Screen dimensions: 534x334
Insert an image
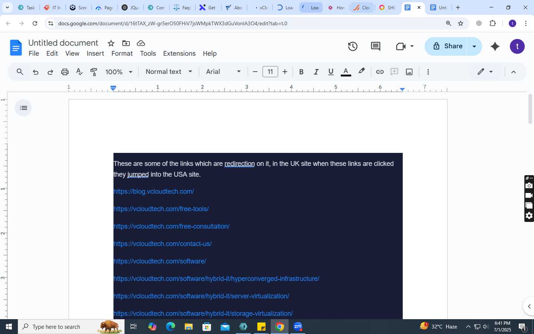pos(409,72)
